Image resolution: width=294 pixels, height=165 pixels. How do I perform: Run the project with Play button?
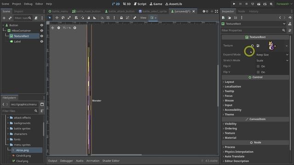point(234,4)
